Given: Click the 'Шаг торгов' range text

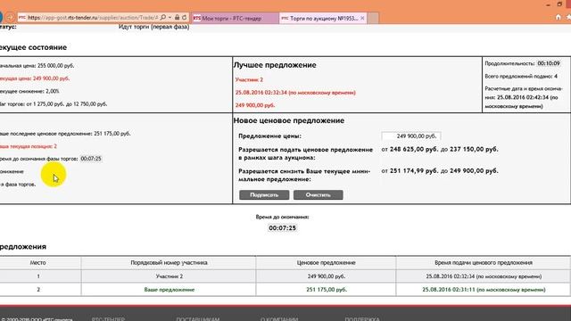Looking at the screenshot, I should point(54,104).
